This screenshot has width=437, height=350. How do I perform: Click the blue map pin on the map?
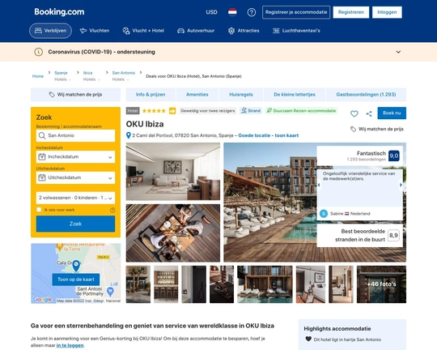coord(76,266)
